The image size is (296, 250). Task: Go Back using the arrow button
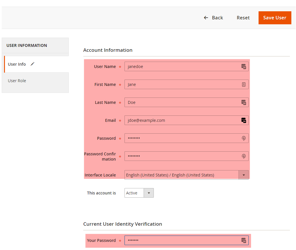click(x=213, y=18)
